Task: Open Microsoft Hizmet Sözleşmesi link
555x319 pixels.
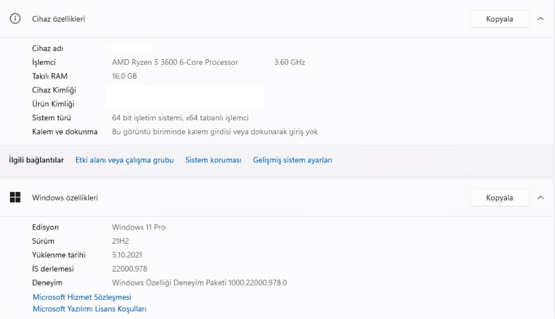Action: pos(81,297)
